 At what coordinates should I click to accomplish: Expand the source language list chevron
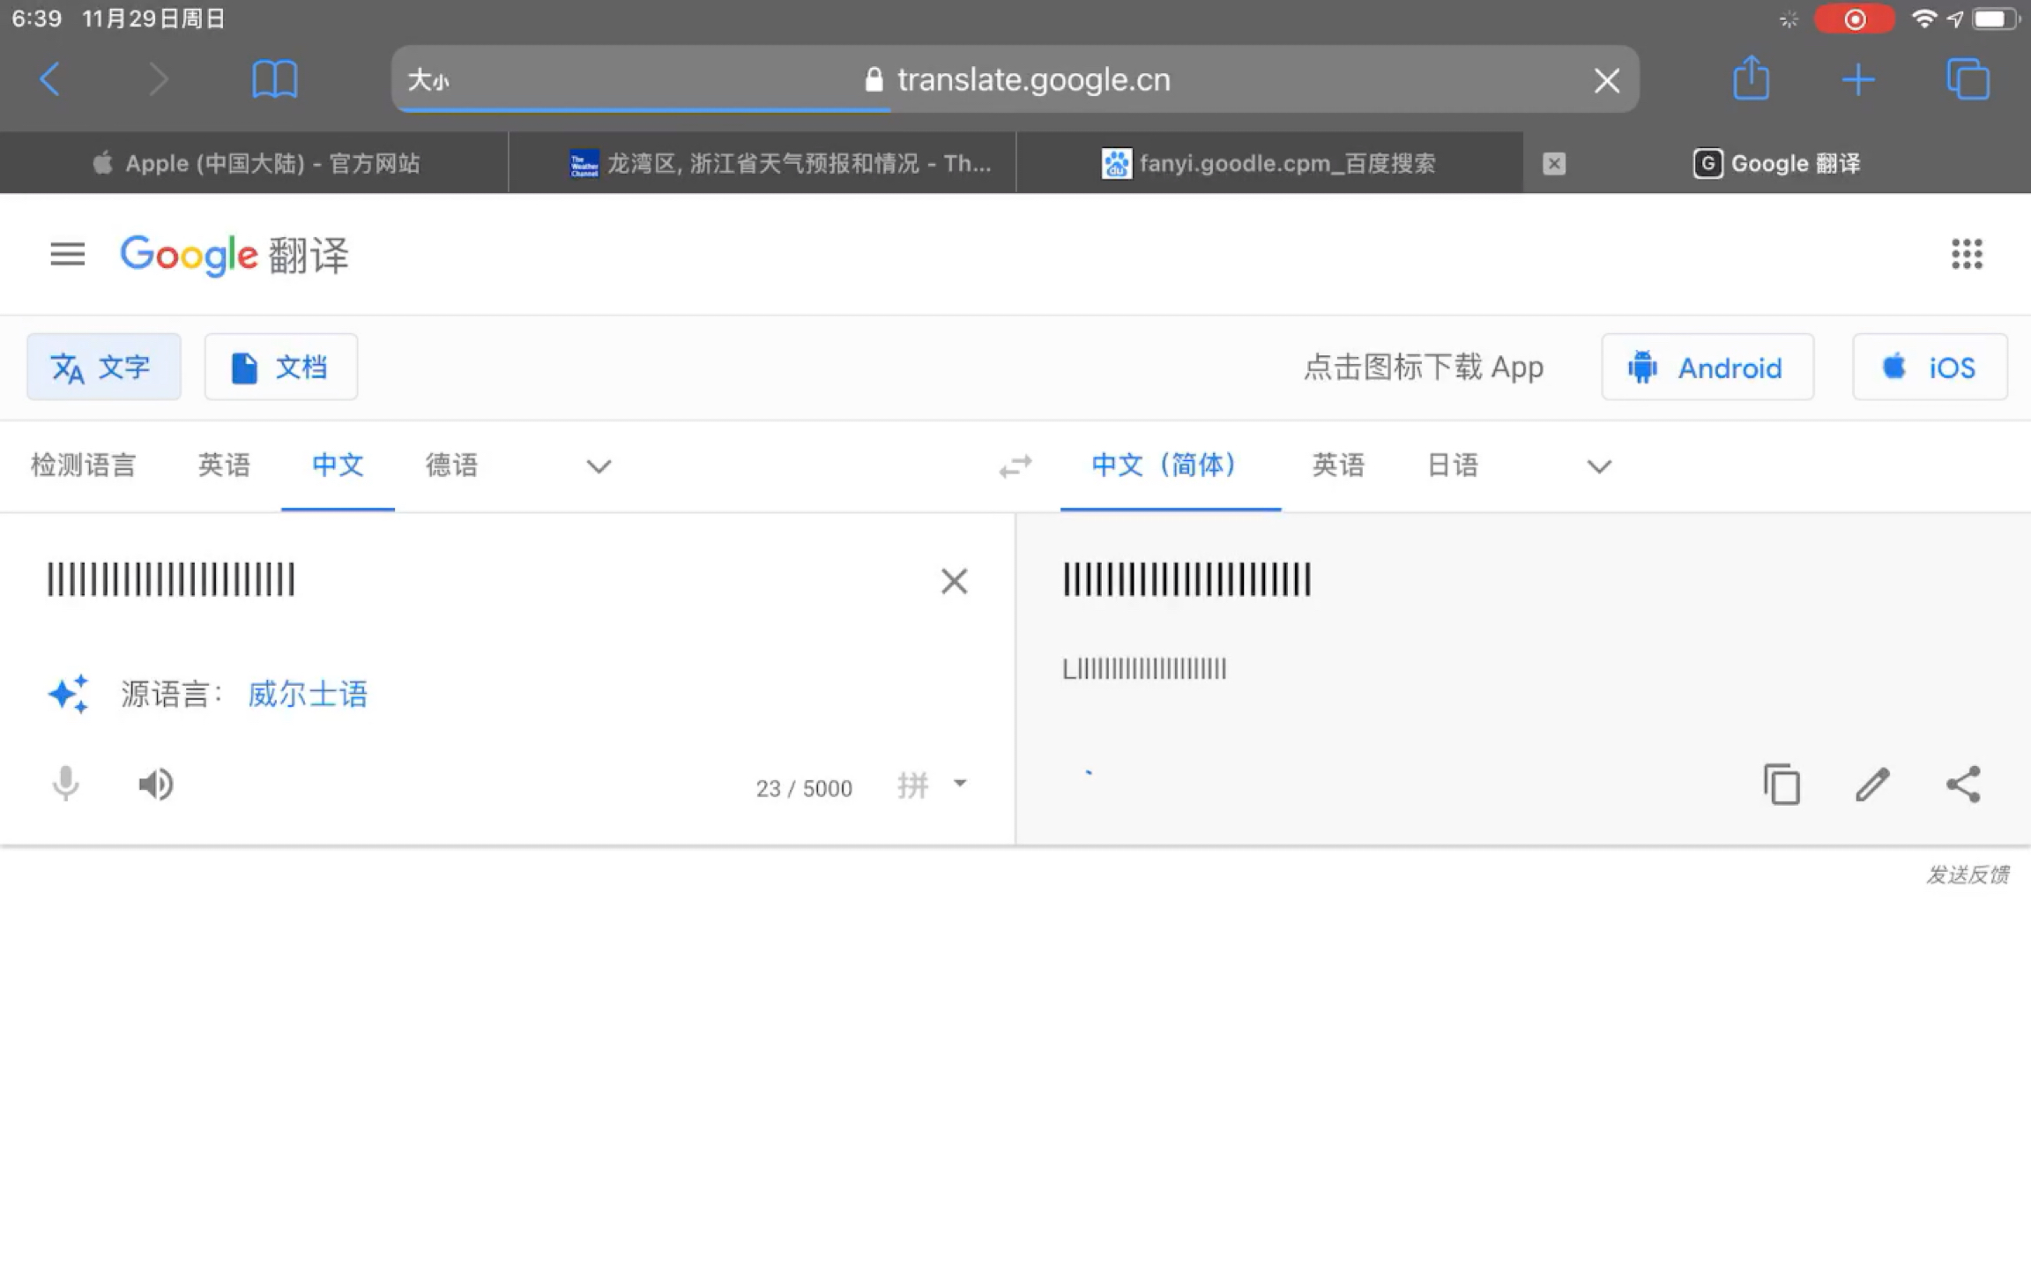(599, 466)
